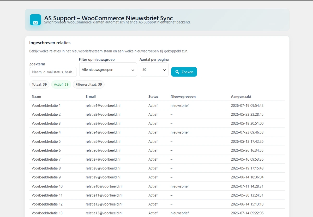Viewport: 313px width, 217px height.
Task: Select email relatie13@voorbeeld.nl
Action: click(104, 213)
